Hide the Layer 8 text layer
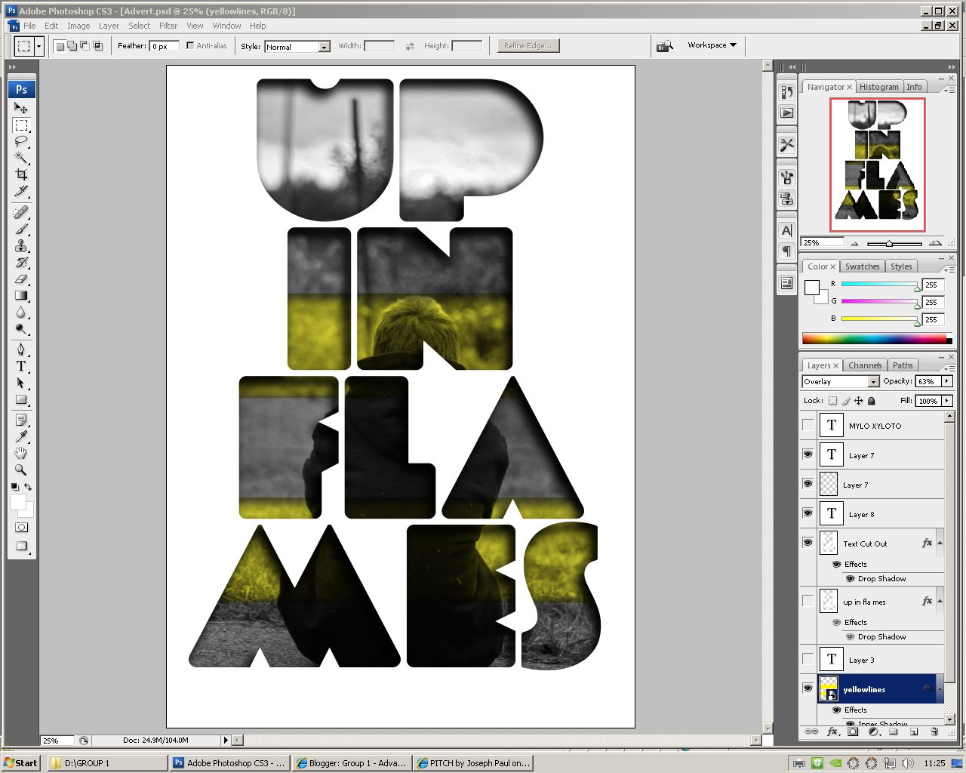 click(808, 514)
